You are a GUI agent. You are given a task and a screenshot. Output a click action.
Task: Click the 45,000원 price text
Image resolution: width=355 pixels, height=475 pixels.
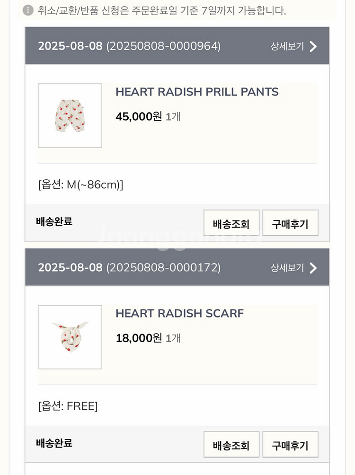[139, 116]
